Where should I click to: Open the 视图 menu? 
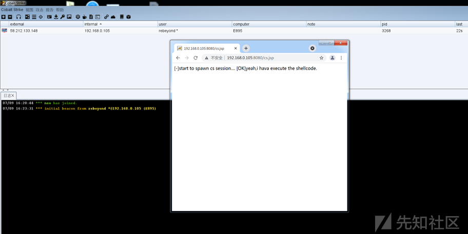(x=29, y=10)
